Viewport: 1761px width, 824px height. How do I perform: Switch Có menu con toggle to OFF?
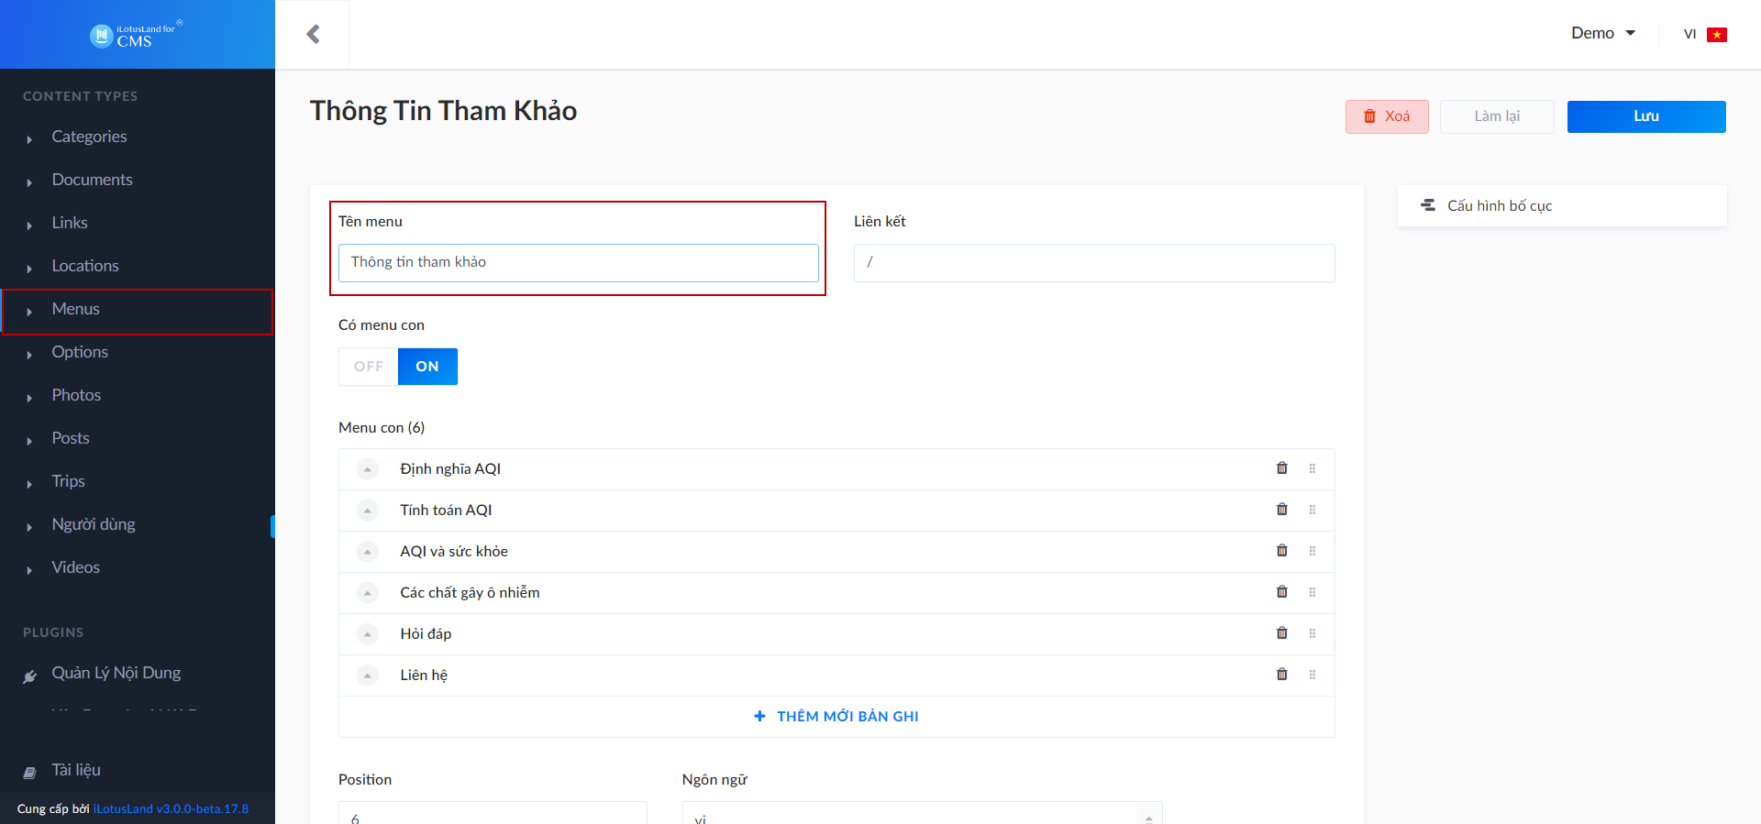click(369, 367)
